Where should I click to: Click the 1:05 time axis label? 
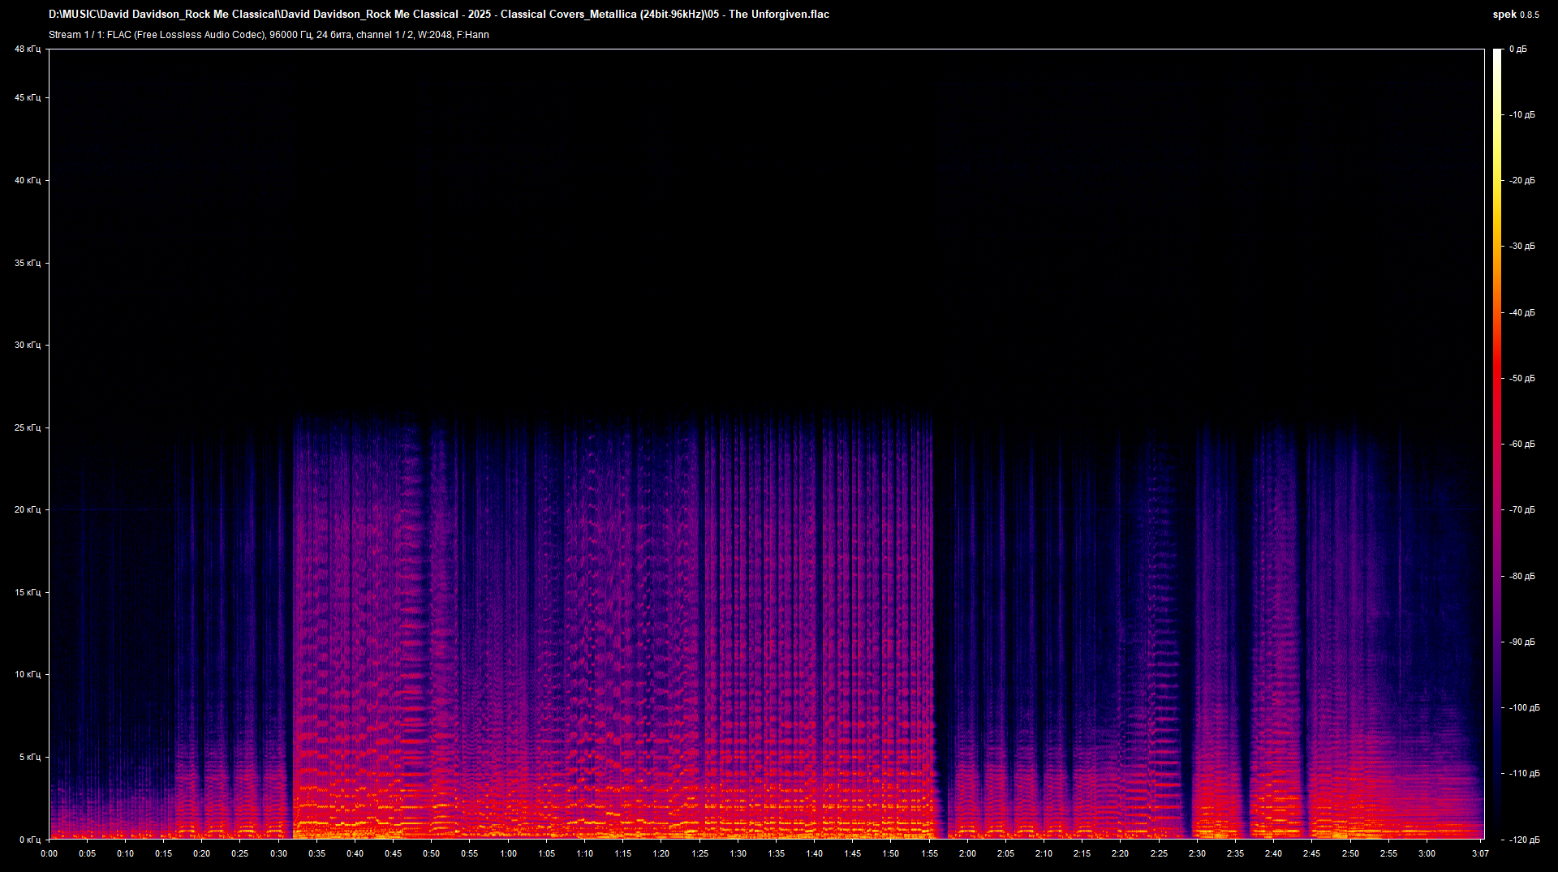click(547, 853)
